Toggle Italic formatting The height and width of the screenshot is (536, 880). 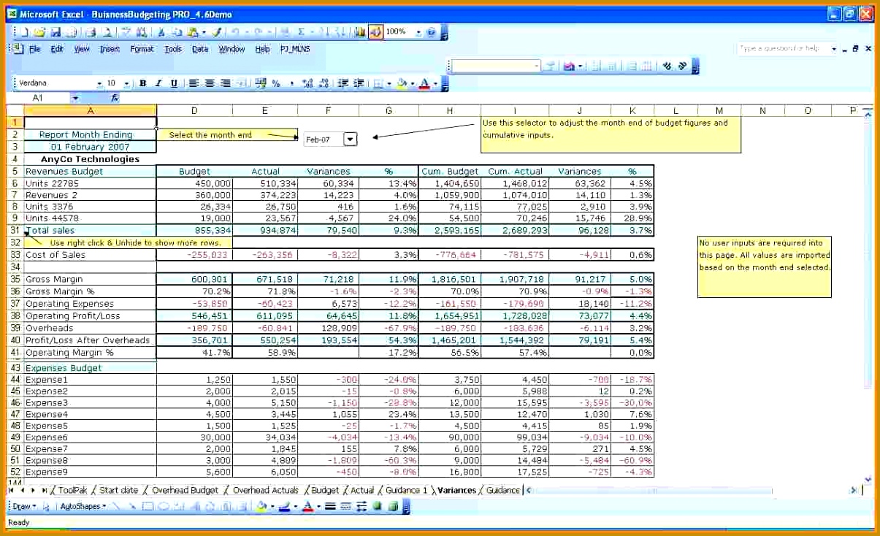click(x=158, y=83)
